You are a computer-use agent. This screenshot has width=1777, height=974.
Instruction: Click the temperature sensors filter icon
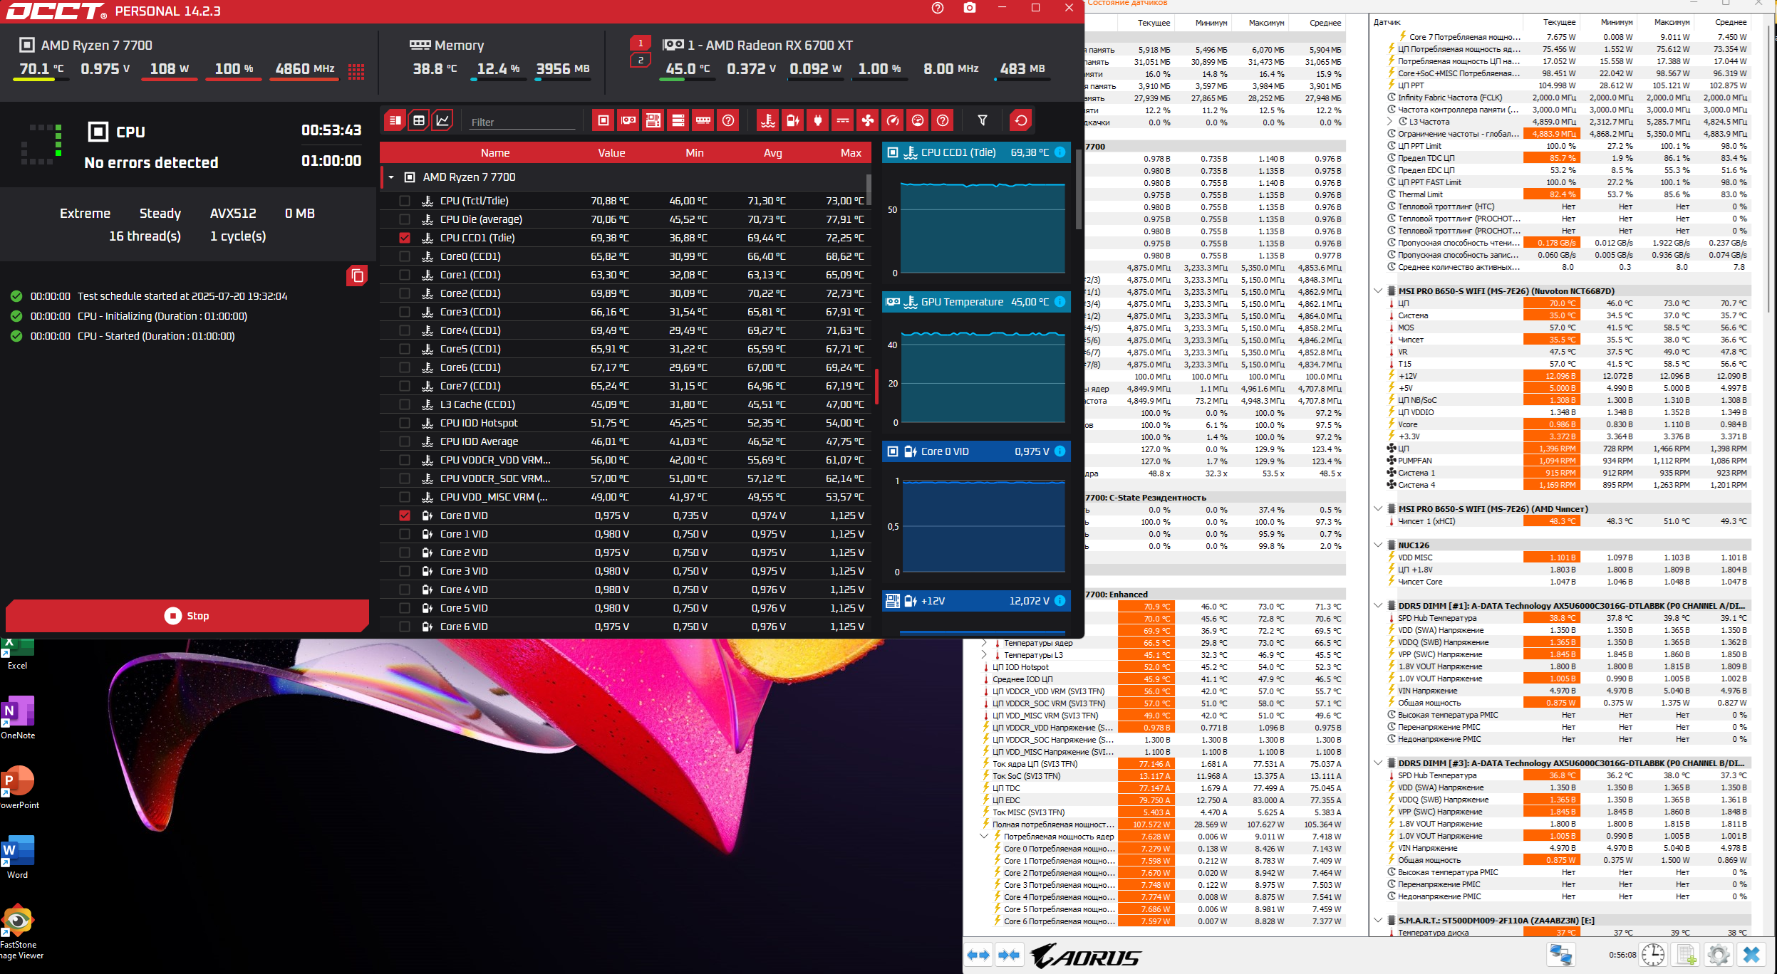pyautogui.click(x=767, y=120)
